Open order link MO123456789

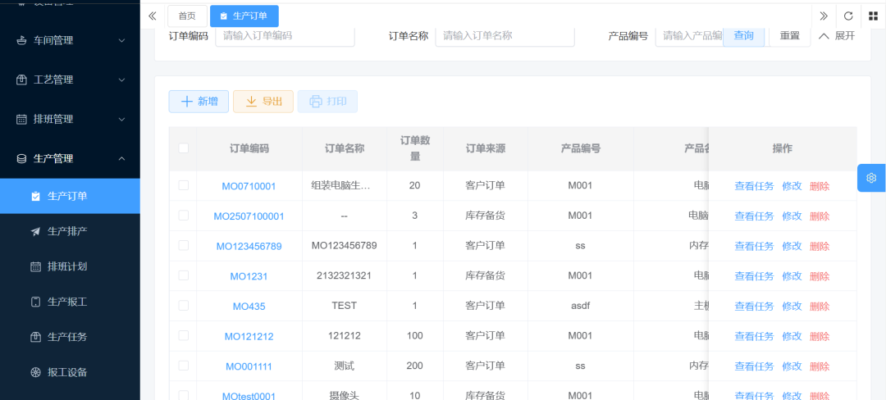[x=249, y=246]
